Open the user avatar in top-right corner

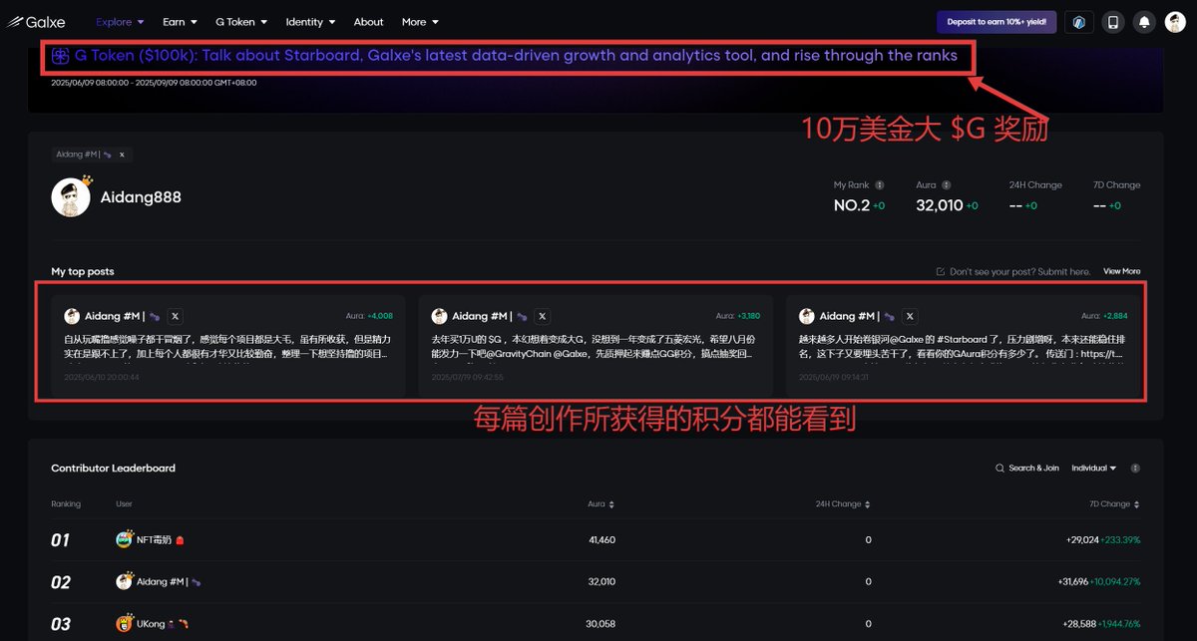tap(1175, 22)
